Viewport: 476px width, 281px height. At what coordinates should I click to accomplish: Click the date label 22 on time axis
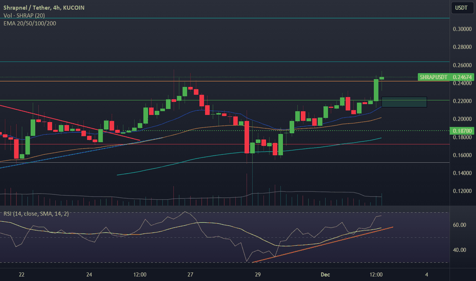(21, 275)
